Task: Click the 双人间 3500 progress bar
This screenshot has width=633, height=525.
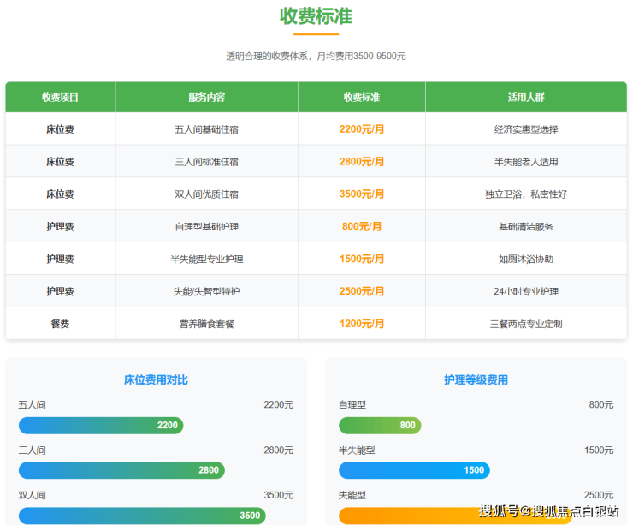Action: (142, 516)
